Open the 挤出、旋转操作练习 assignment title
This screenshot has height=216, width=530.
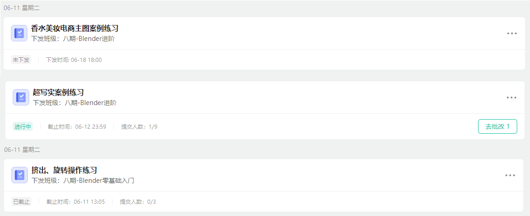point(65,170)
